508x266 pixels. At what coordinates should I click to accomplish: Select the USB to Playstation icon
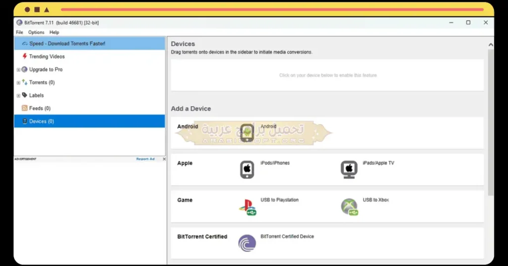[248, 207]
